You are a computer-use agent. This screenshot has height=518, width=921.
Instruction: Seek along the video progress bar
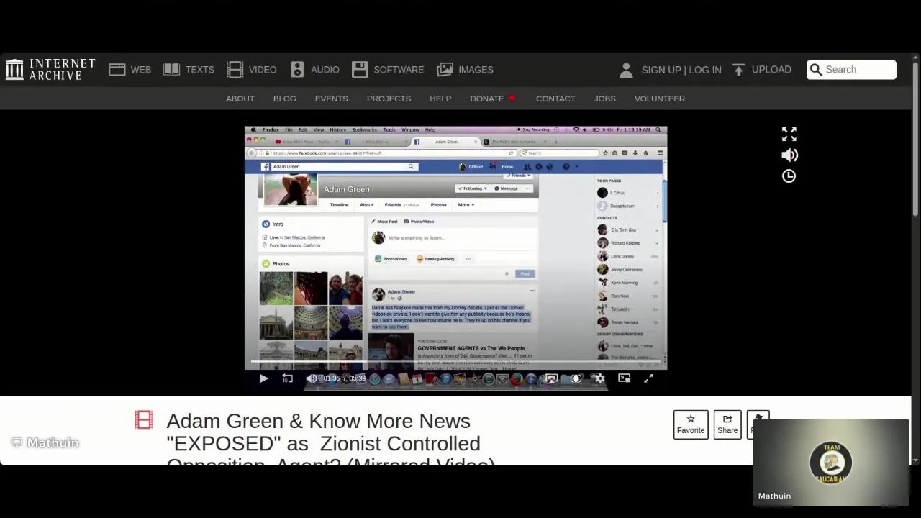456,363
